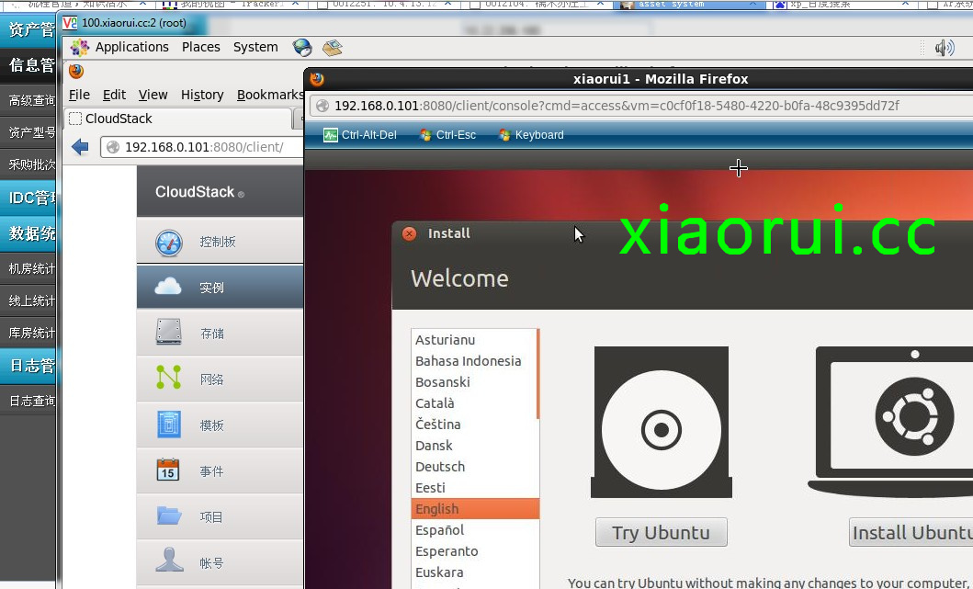Open the 模板 templates icon
This screenshot has width=973, height=589.
pos(169,425)
